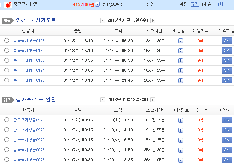Select radio for 0126 with 13시간 20분
Screen dimensions: 234x168
click(x=7, y=41)
